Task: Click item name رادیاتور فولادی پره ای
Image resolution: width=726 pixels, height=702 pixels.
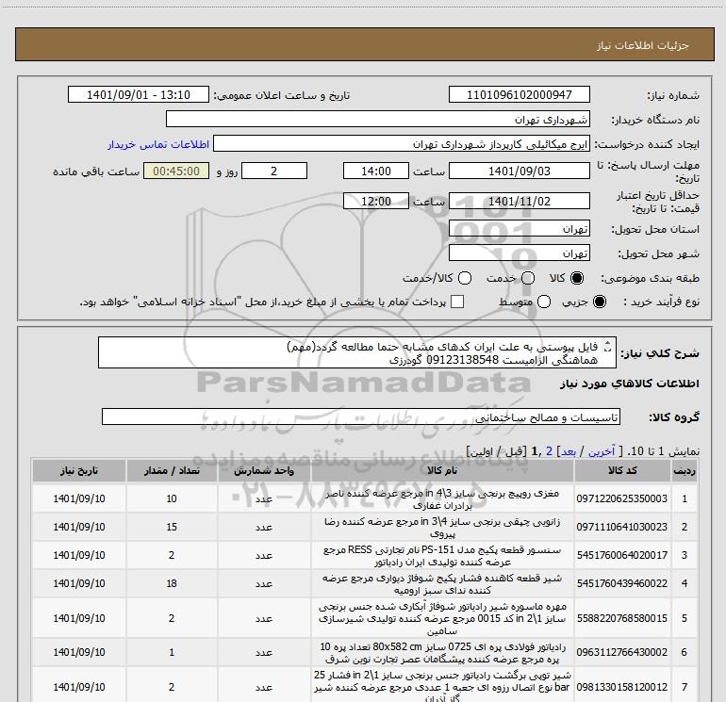Action: [x=442, y=652]
